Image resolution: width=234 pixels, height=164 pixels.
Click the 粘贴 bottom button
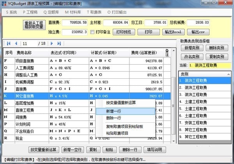(109, 150)
